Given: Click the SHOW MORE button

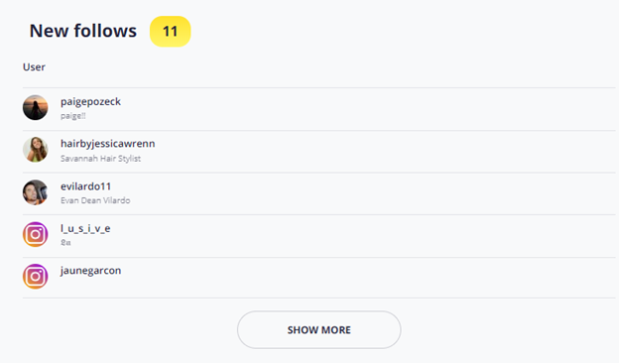Looking at the screenshot, I should pyautogui.click(x=319, y=330).
